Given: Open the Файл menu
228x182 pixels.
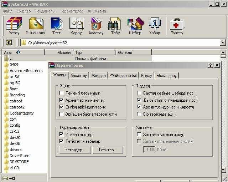Looking at the screenshot, I should point(8,11).
